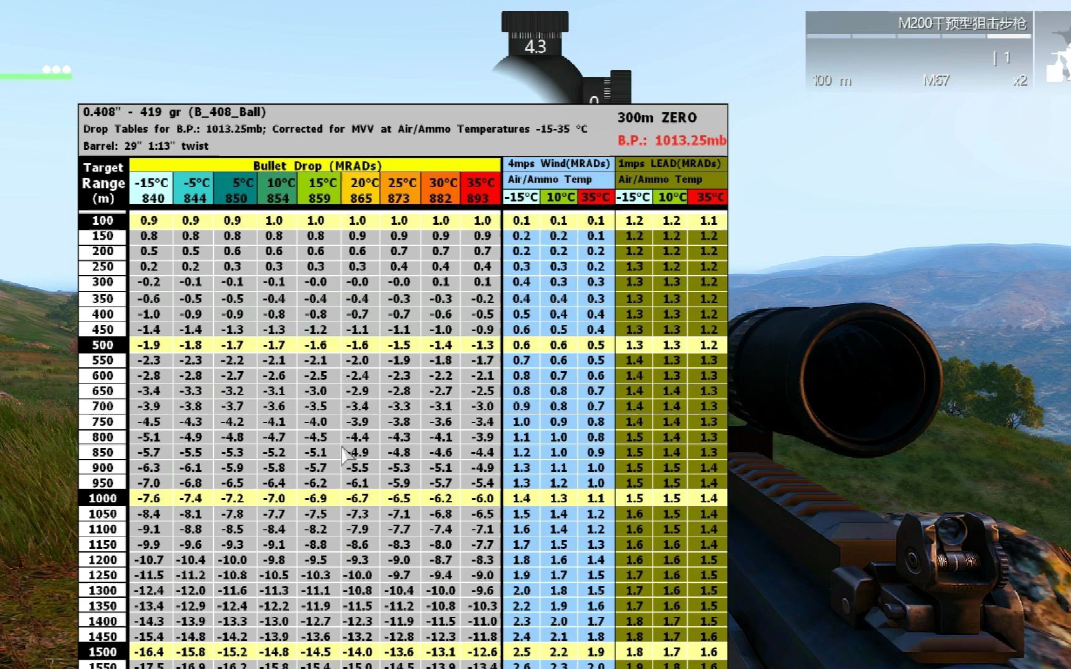Click the magazine count 1 in weapon HUD
Image resolution: width=1071 pixels, height=669 pixels.
(1007, 58)
